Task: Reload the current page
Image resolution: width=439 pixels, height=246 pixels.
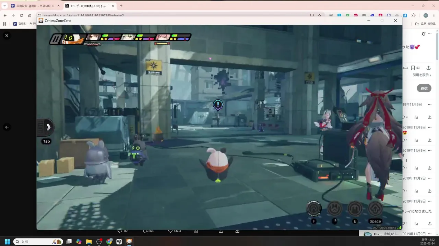Action: 21,15
